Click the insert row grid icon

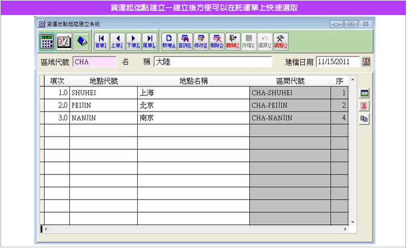365,93
